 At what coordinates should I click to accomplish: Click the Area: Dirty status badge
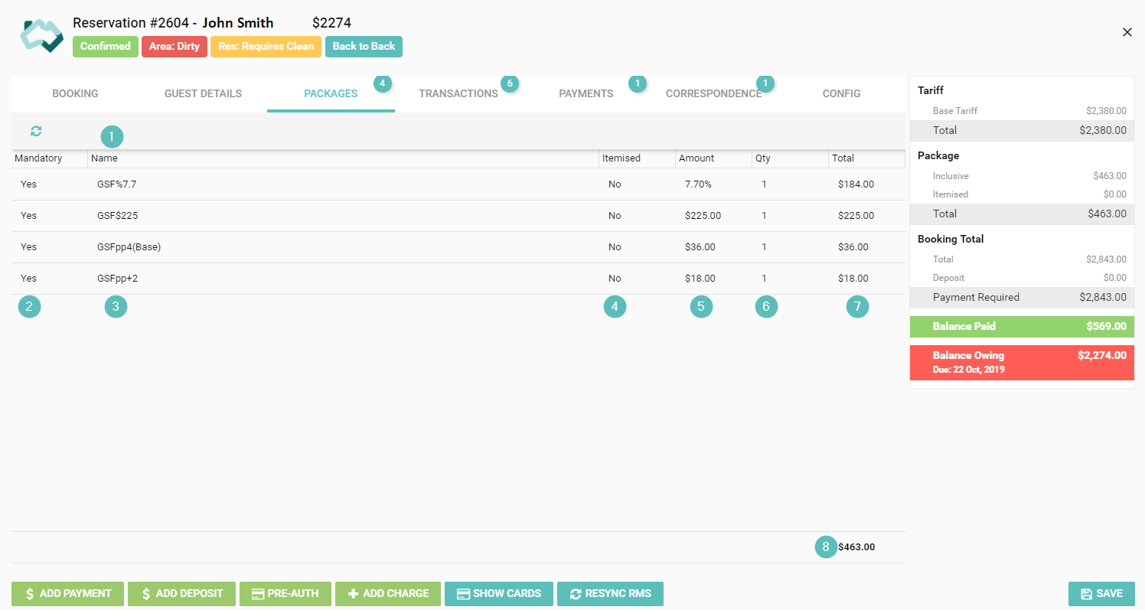point(174,47)
